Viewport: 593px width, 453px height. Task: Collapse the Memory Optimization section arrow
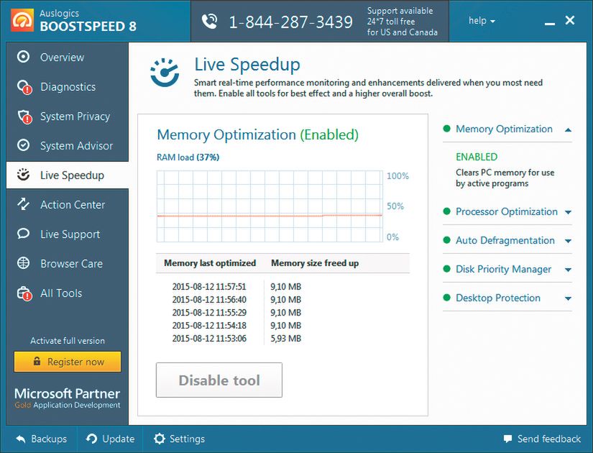[568, 130]
